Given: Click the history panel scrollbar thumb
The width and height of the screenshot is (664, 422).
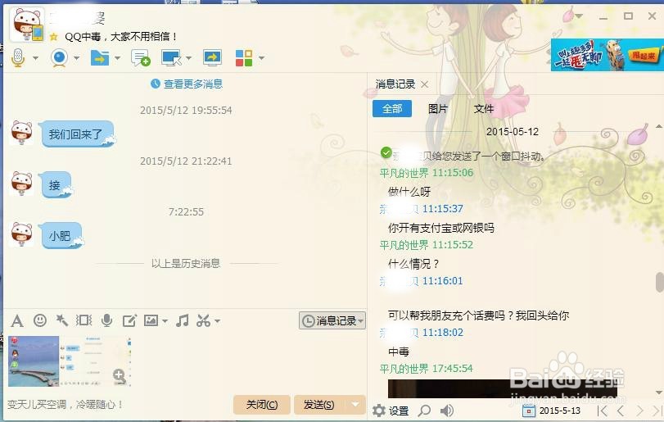Looking at the screenshot, I should click(659, 282).
